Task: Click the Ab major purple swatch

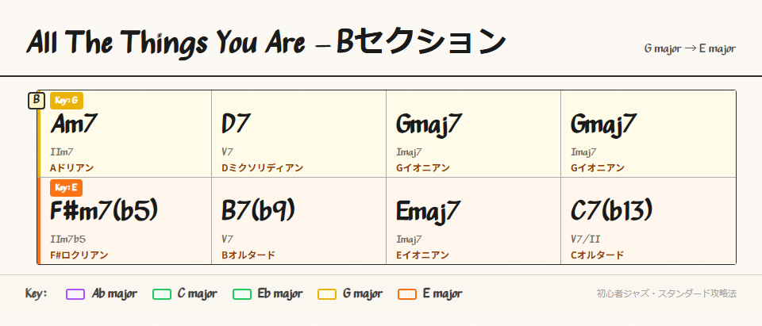Action: coord(75,294)
